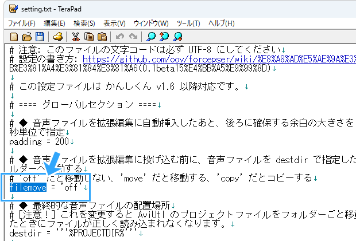The height and width of the screenshot is (241, 356).
Task: Open the ヘルプ(H) menu
Action: point(222,23)
